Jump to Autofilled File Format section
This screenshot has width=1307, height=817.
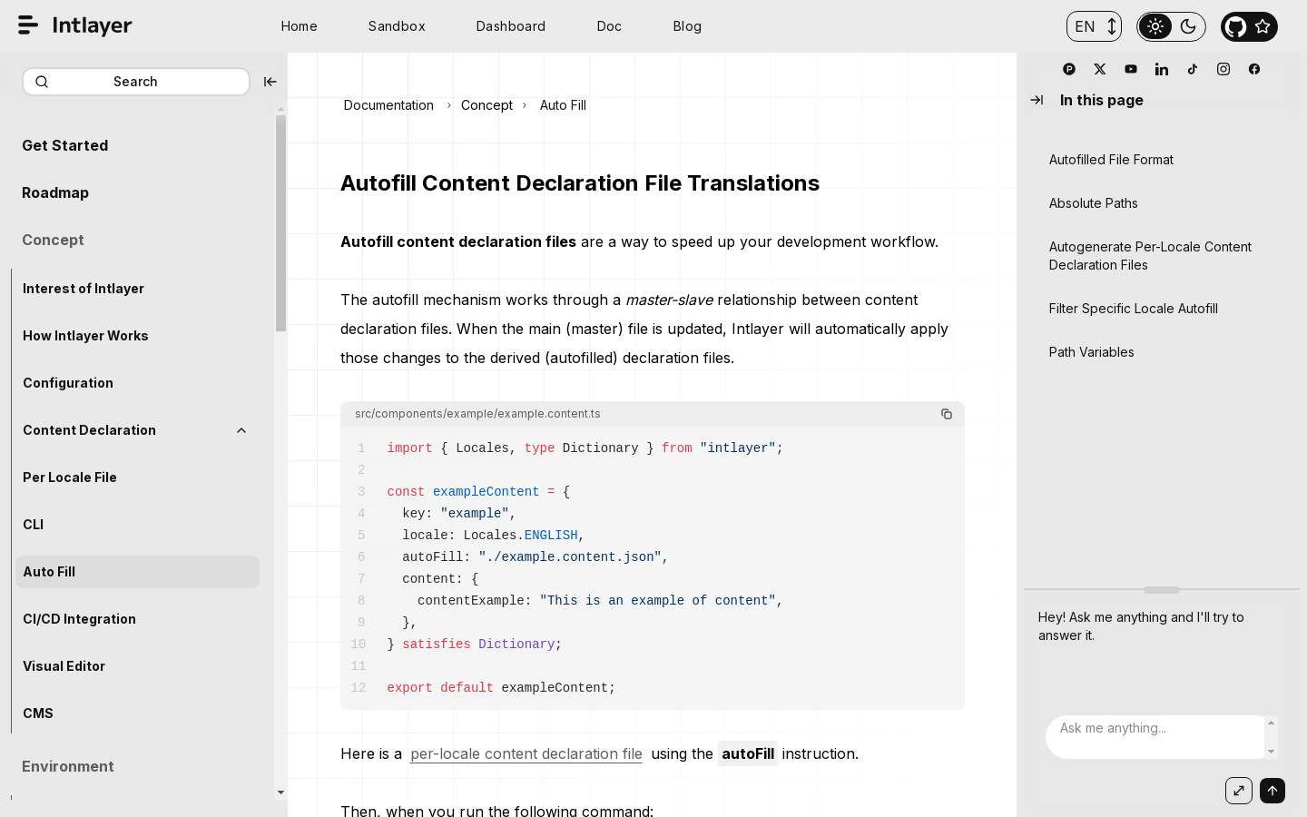pos(1111,160)
